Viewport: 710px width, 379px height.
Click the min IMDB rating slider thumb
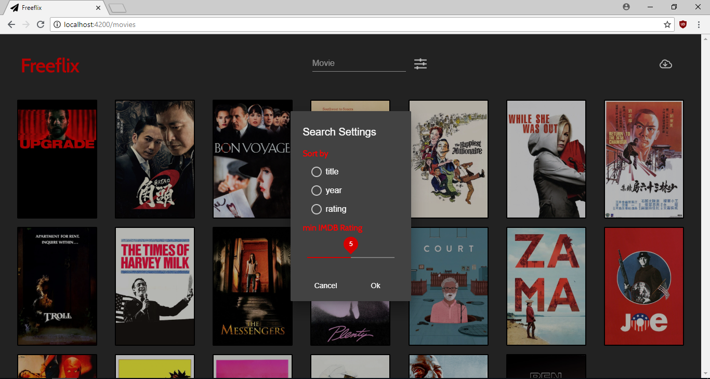(351, 245)
